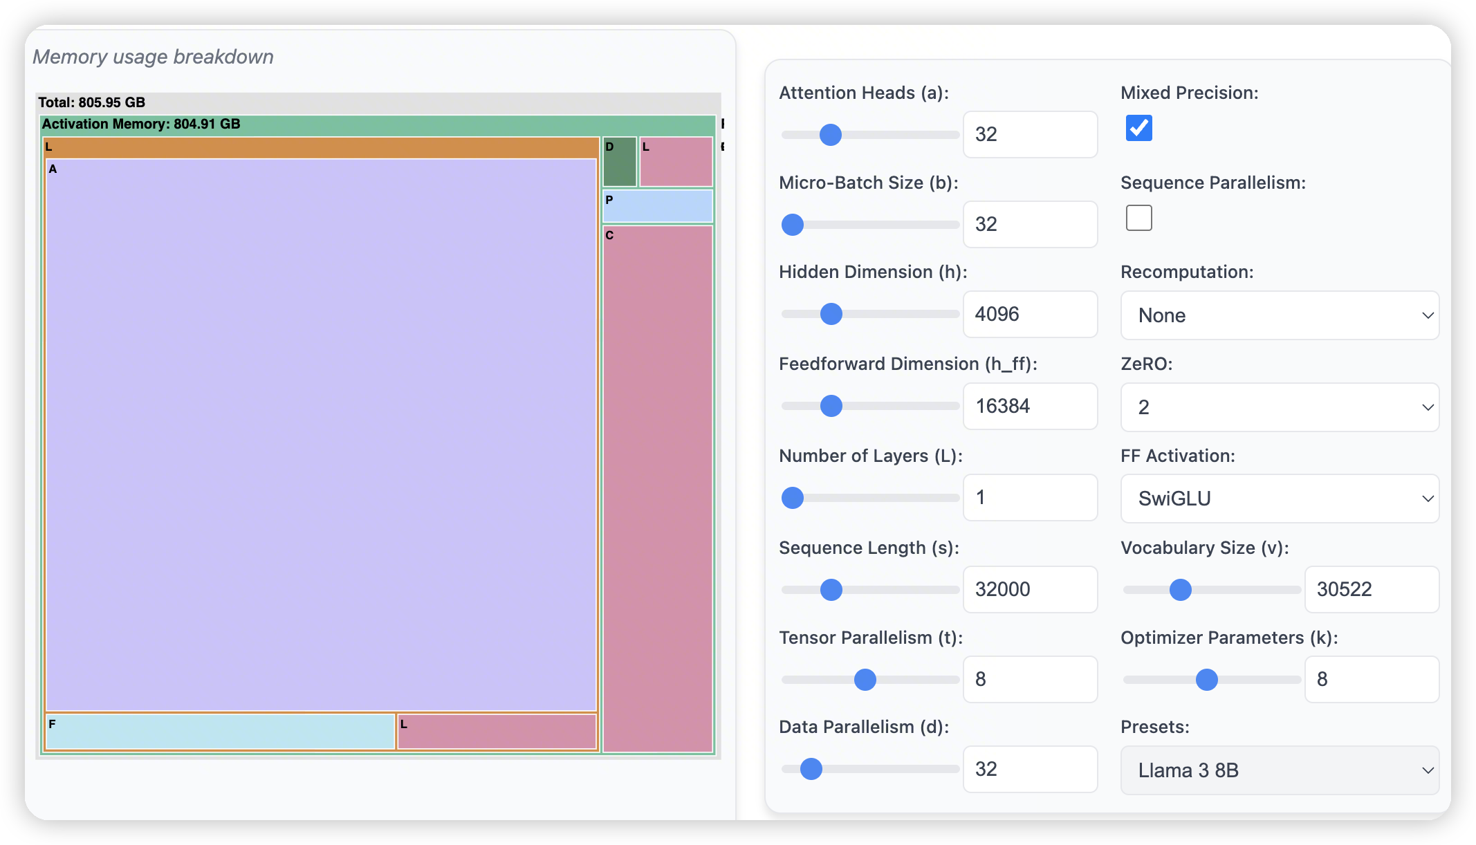
Task: Click the dark green D treemap block
Action: click(x=619, y=162)
